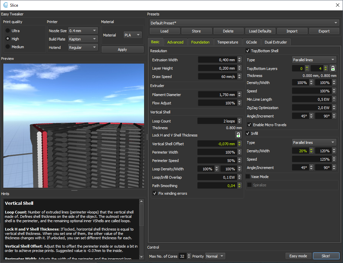Adjust the Perimeter Width stepper
This screenshot has height=263, width=343.
pyautogui.click(x=239, y=152)
